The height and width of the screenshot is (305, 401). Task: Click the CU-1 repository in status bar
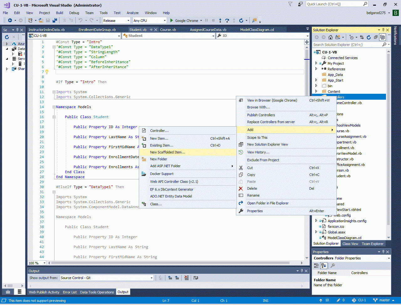[359, 300]
